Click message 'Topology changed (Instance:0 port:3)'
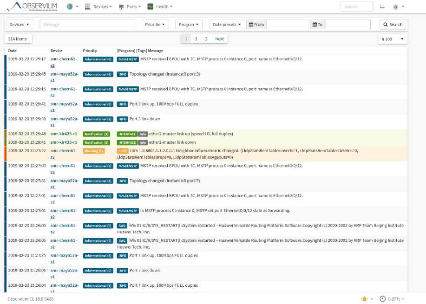The height and width of the screenshot is (304, 426). pyautogui.click(x=164, y=74)
